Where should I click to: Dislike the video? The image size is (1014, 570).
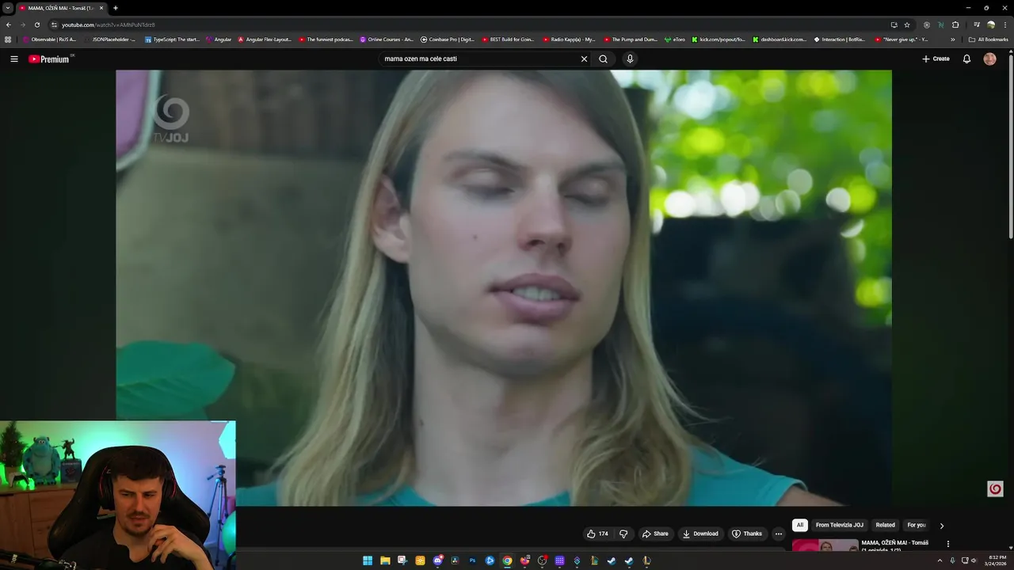623,534
